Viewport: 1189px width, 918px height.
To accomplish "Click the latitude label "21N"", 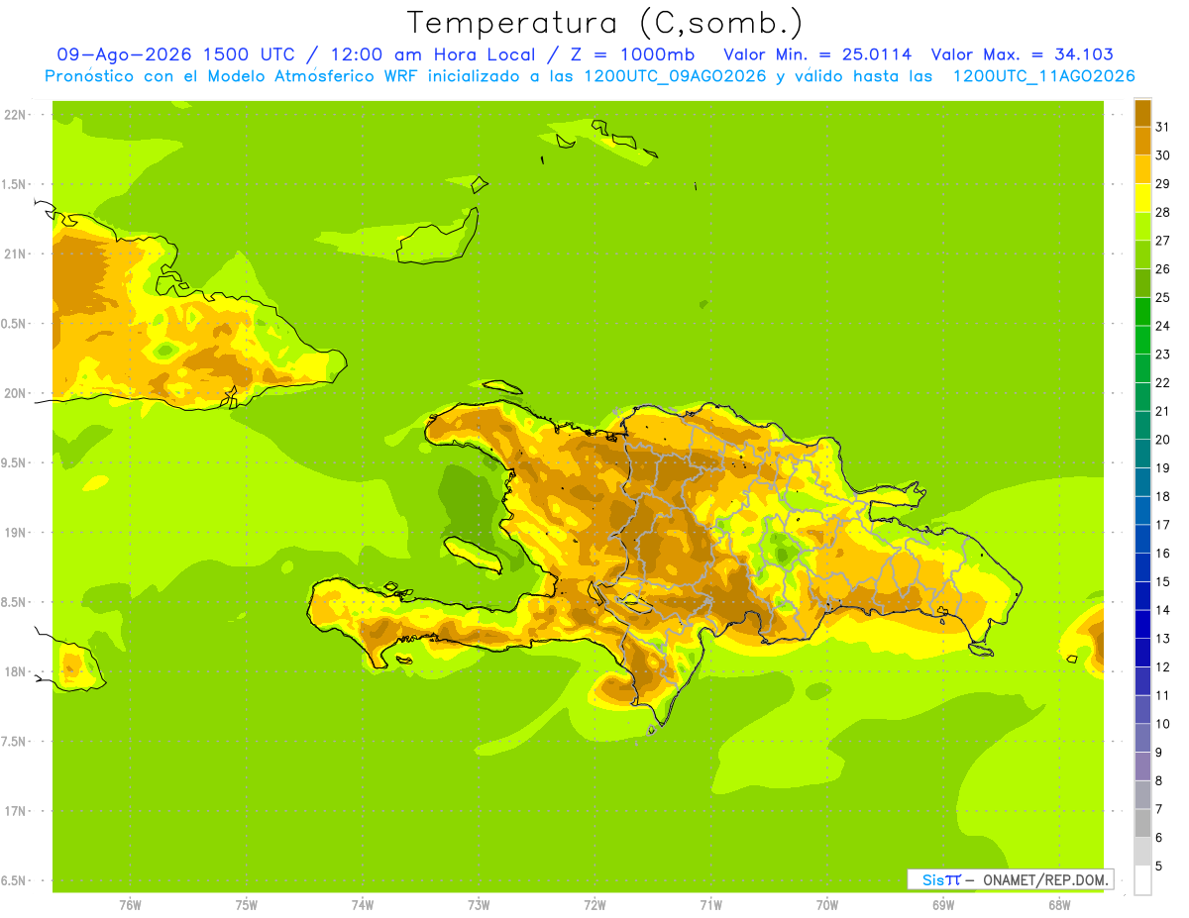I will tap(15, 254).
